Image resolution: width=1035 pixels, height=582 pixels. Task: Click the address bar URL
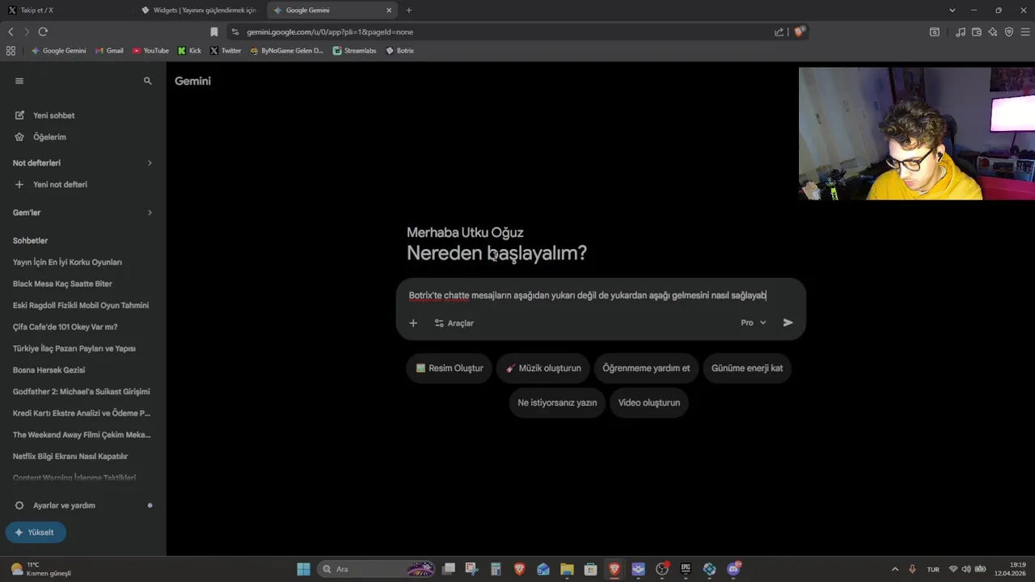330,32
